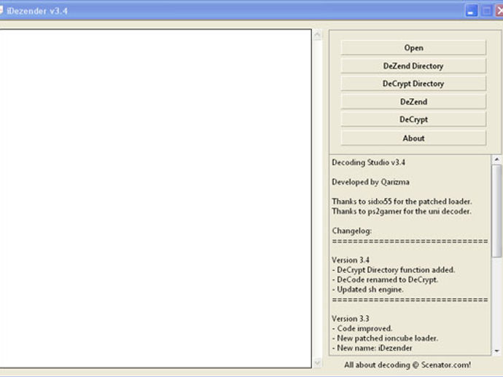Close the iDezender window
The image size is (503, 377).
pyautogui.click(x=499, y=11)
